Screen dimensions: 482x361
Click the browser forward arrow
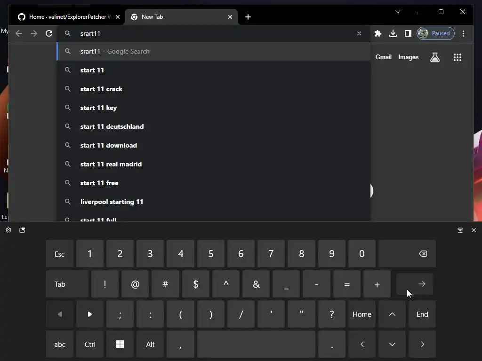(x=34, y=33)
